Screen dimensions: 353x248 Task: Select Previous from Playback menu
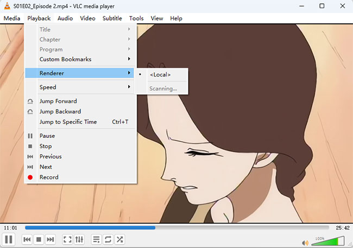pyautogui.click(x=79, y=156)
